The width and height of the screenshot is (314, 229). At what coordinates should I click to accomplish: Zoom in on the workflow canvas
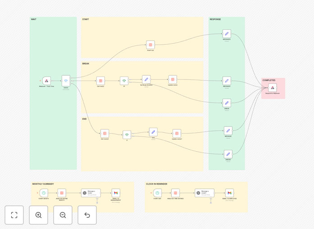(38, 215)
